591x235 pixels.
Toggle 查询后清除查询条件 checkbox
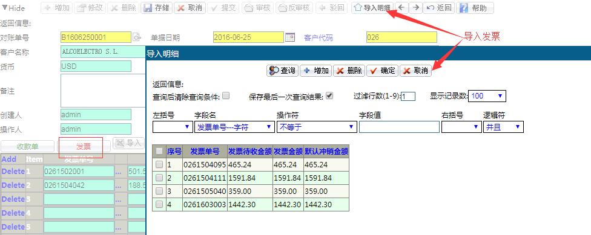click(226, 95)
